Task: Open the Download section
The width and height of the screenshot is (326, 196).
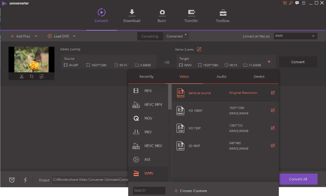Action: pos(132,16)
